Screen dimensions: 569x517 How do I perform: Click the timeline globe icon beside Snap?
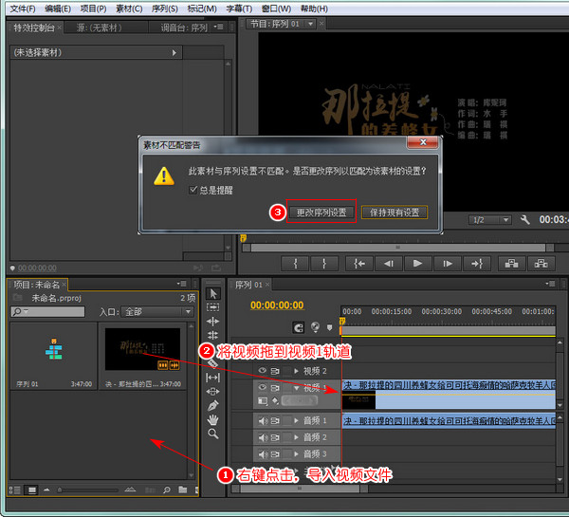(316, 327)
